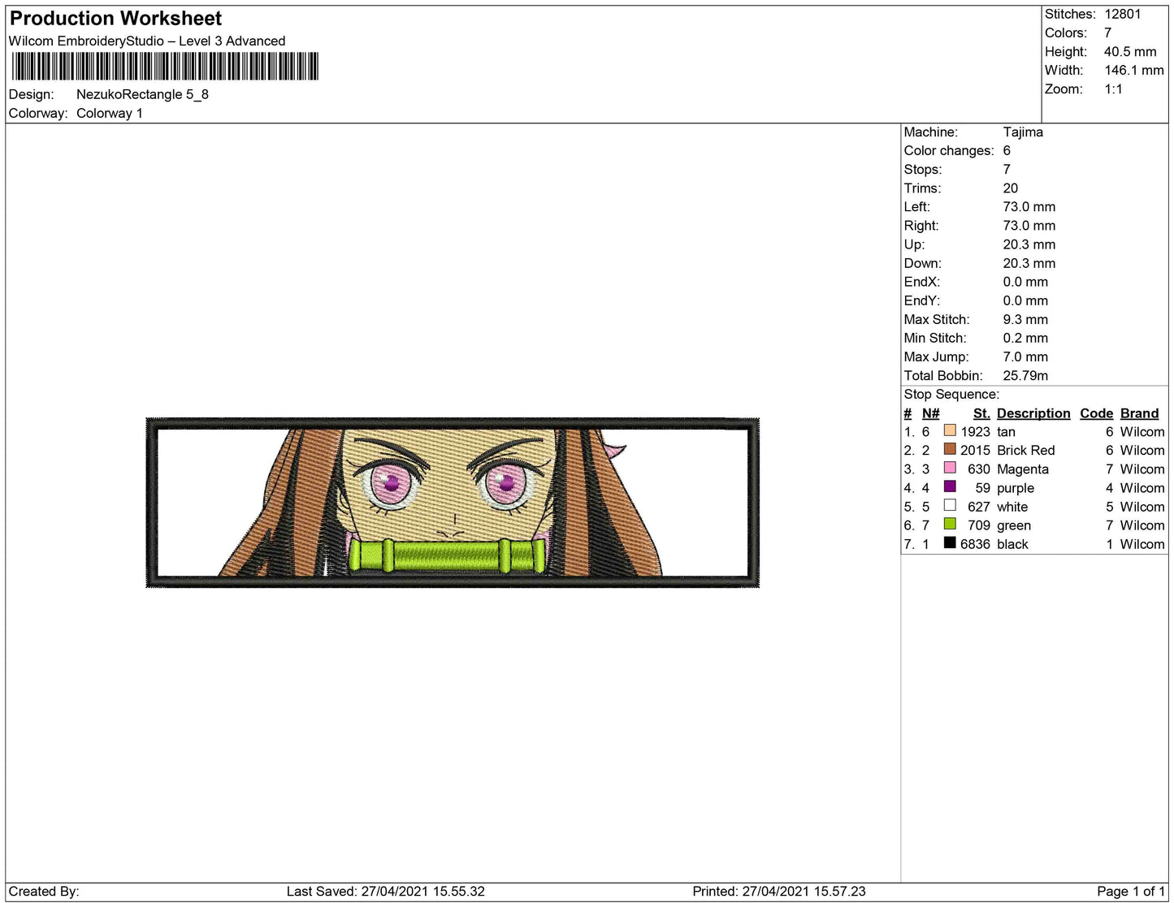1174x903 pixels.
Task: Select the zoom value "1:1"
Action: point(1113,89)
